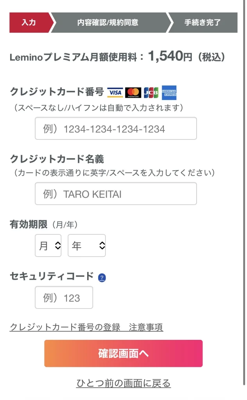This screenshot has width=247, height=400.
Task: Click the Mastercard logo icon
Action: pyautogui.click(x=133, y=93)
